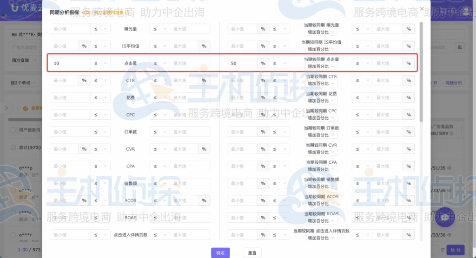Open the 增加百分比 dropdown under 当期较同期 点击量
476x258 pixels.
321,66
